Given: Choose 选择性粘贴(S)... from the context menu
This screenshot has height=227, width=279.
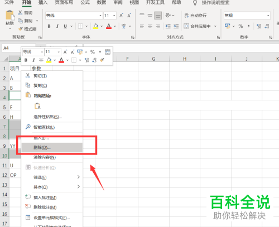Looking at the screenshot, I should [x=52, y=117].
